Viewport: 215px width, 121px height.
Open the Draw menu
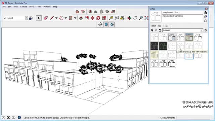point(32,7)
